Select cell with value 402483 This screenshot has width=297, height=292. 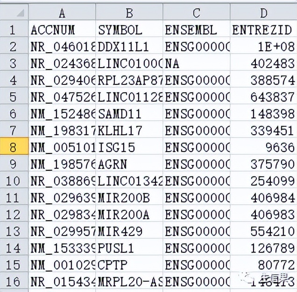pyautogui.click(x=264, y=62)
